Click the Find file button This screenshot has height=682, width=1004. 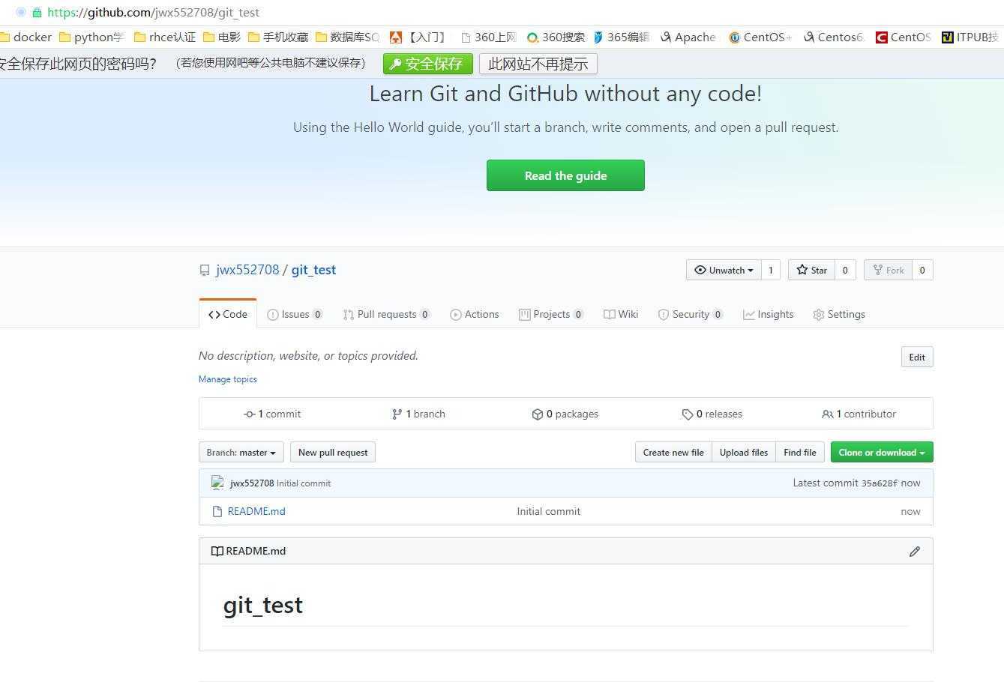pos(800,453)
